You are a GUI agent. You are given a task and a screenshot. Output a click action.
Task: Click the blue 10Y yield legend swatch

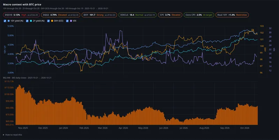(9, 21)
